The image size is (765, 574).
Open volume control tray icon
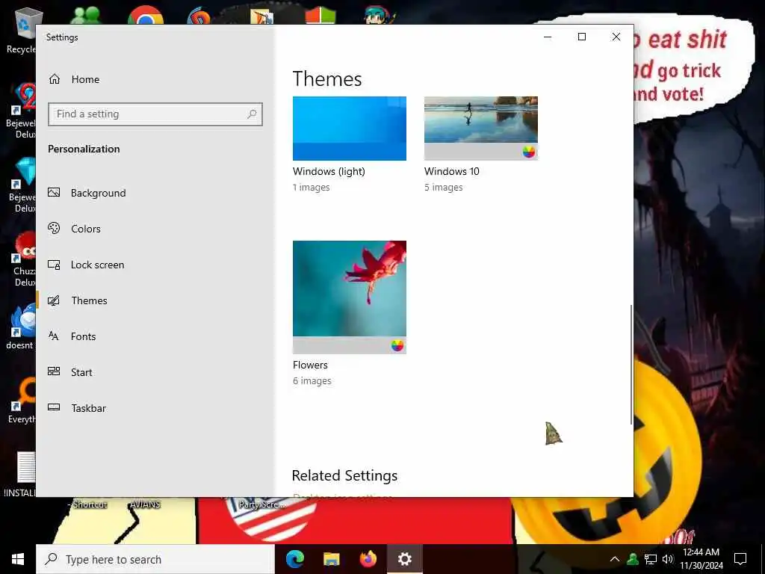tap(668, 559)
